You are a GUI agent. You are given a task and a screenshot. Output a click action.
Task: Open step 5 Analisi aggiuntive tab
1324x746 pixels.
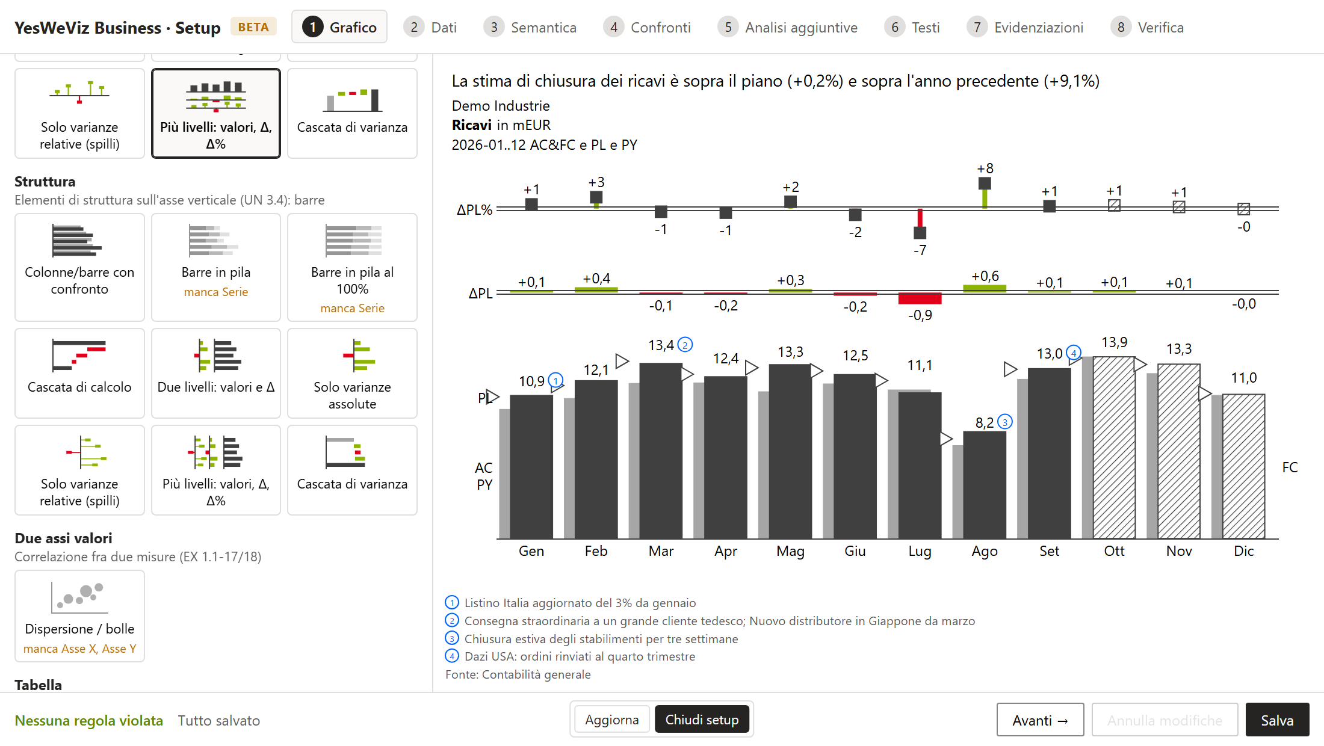(788, 28)
